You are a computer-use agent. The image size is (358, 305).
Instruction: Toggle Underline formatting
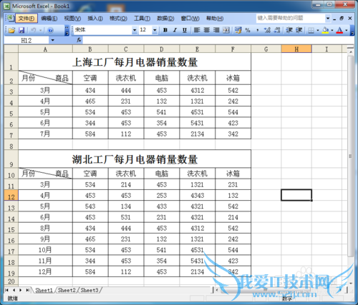click(185, 30)
